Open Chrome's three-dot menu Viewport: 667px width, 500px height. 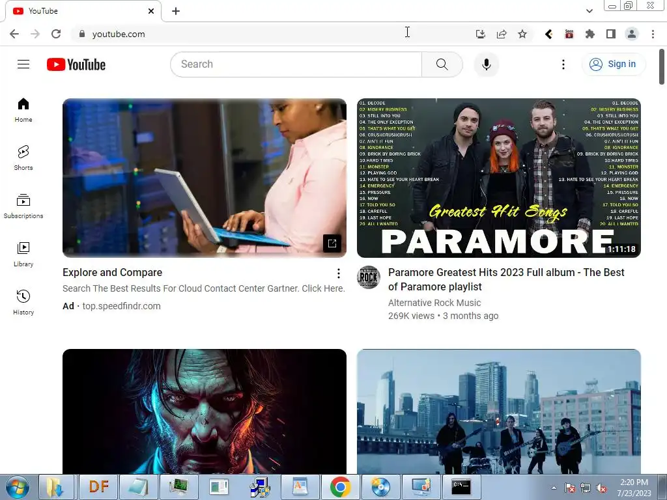[653, 34]
